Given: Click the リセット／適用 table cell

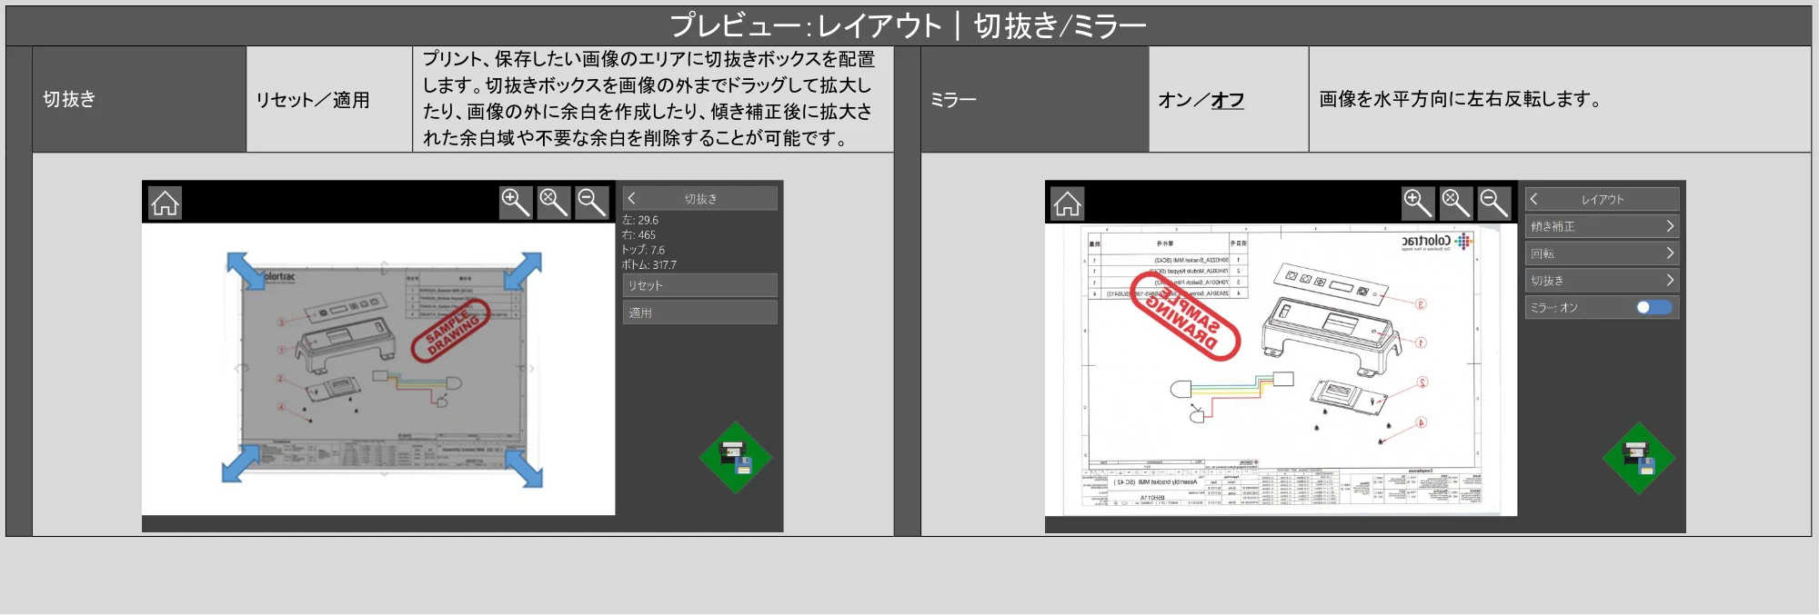Looking at the screenshot, I should 329,99.
